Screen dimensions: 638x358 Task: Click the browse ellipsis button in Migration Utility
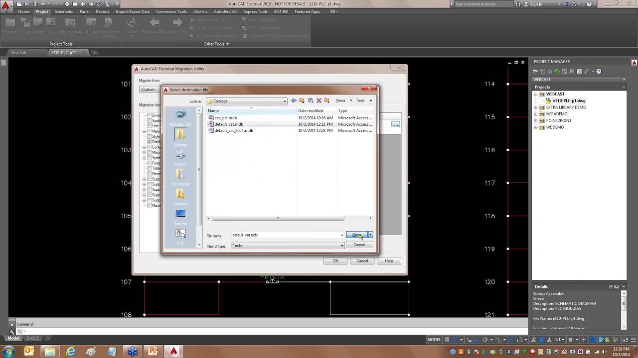(395, 124)
